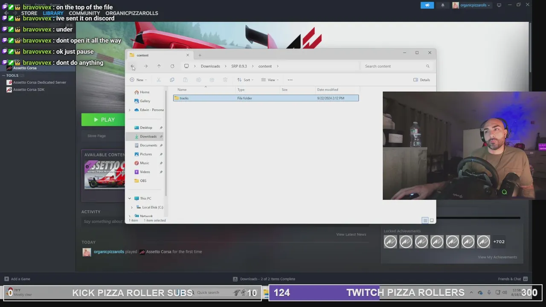Viewport: 546px width, 307px height.
Task: Expand chevron after content in address bar
Action: tap(278, 66)
